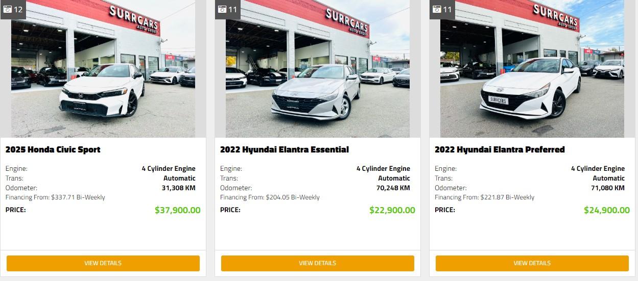Open the white Elantra Preferred photo
This screenshot has width=638, height=281.
[x=532, y=69]
